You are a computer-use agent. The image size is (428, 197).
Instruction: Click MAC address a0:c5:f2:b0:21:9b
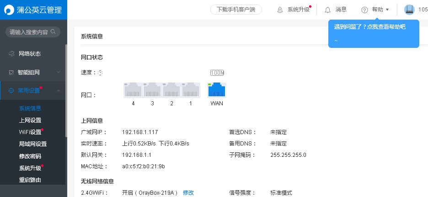tap(143, 166)
